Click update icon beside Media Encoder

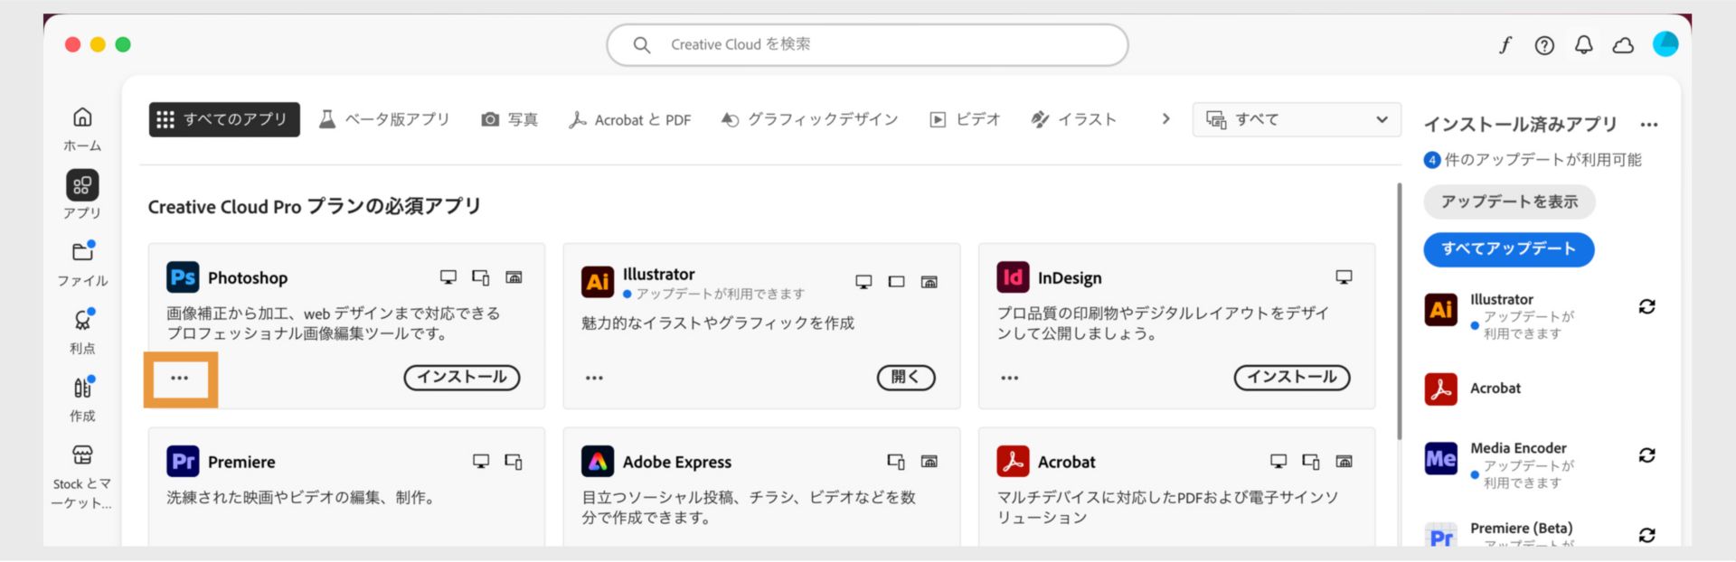(1647, 455)
